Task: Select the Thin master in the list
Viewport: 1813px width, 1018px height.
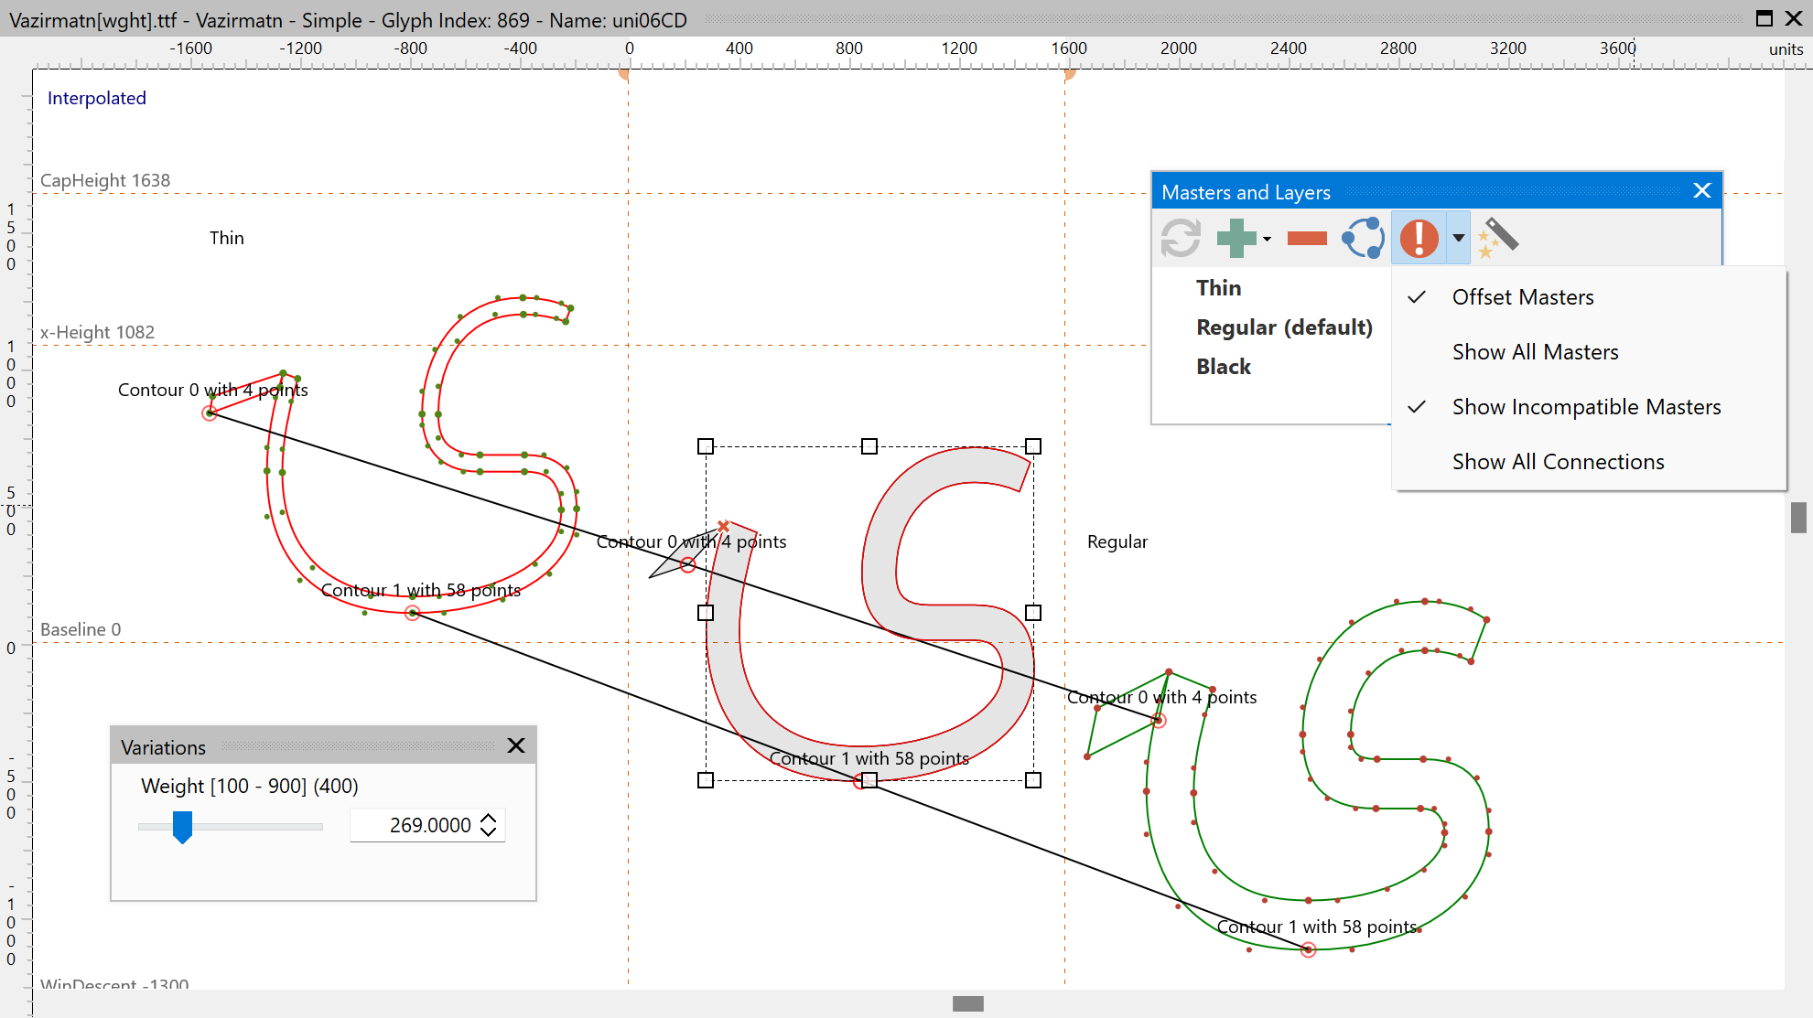Action: [x=1218, y=288]
